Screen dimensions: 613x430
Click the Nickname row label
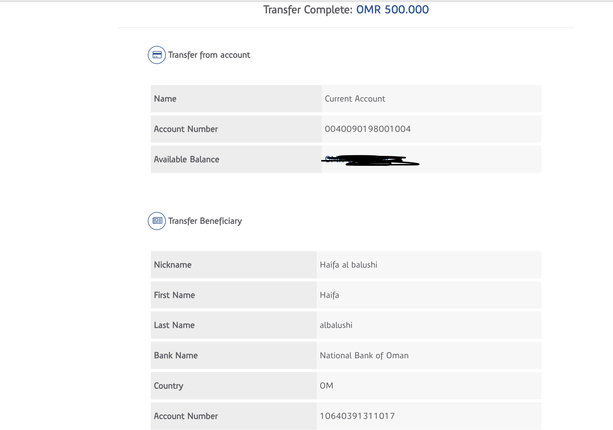[x=172, y=265]
